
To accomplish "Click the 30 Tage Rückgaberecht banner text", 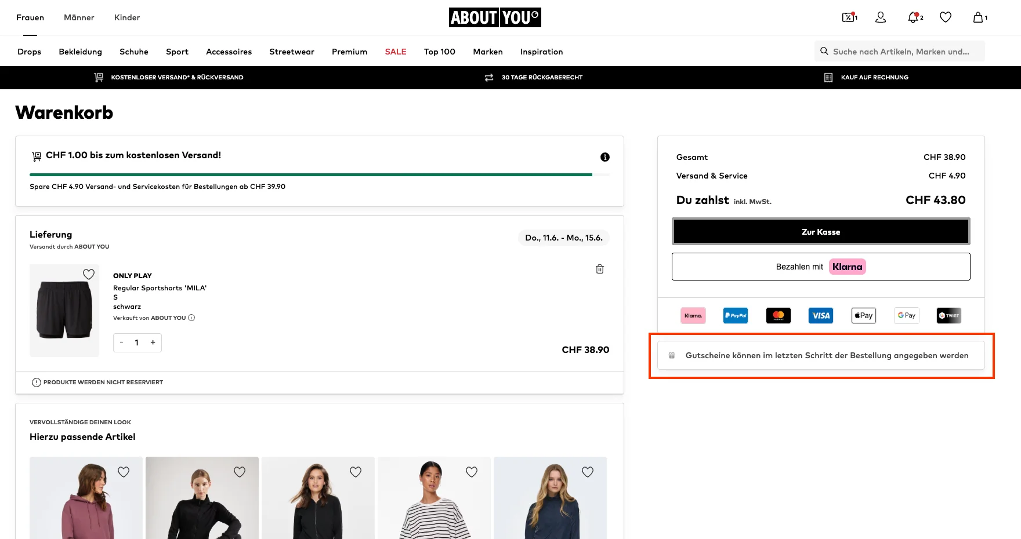I will coord(542,77).
